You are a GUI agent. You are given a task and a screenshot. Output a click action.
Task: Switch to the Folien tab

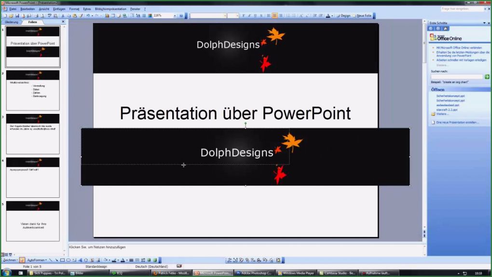[x=32, y=22]
